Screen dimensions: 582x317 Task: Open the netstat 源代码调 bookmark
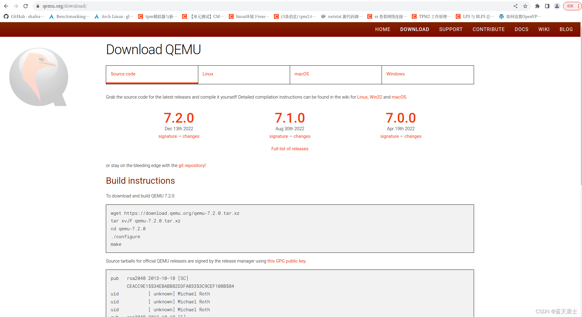[x=341, y=16]
